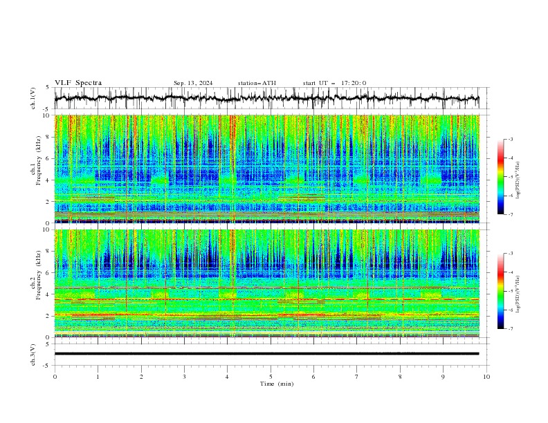Click the upper colorbar log(PSD) label
Screen dimensions: 548x423
518,180
